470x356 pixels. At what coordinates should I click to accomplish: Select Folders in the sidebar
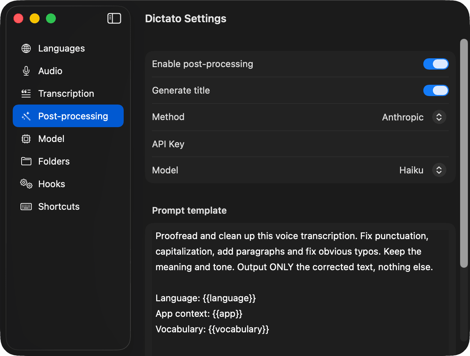click(54, 161)
